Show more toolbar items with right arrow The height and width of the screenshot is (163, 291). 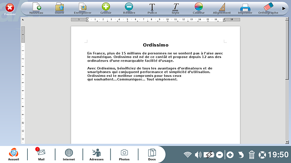283,8
